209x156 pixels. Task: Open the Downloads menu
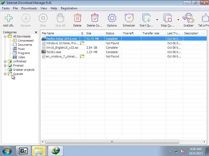[29, 8]
